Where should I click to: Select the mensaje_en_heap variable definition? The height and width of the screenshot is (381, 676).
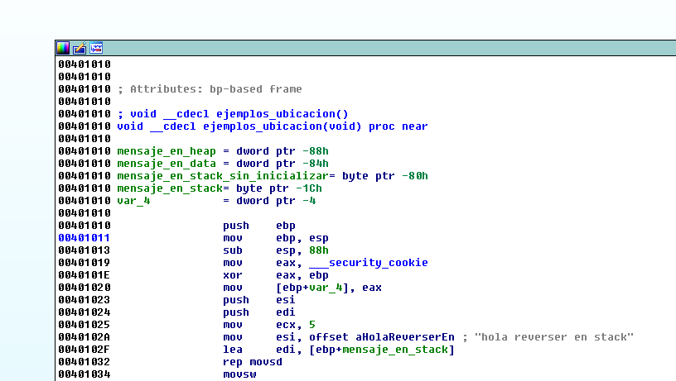165,151
